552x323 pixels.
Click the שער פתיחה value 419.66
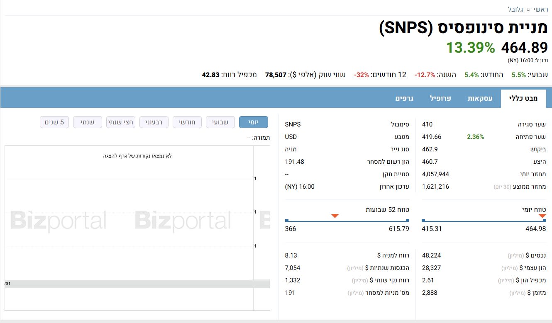[432, 137]
